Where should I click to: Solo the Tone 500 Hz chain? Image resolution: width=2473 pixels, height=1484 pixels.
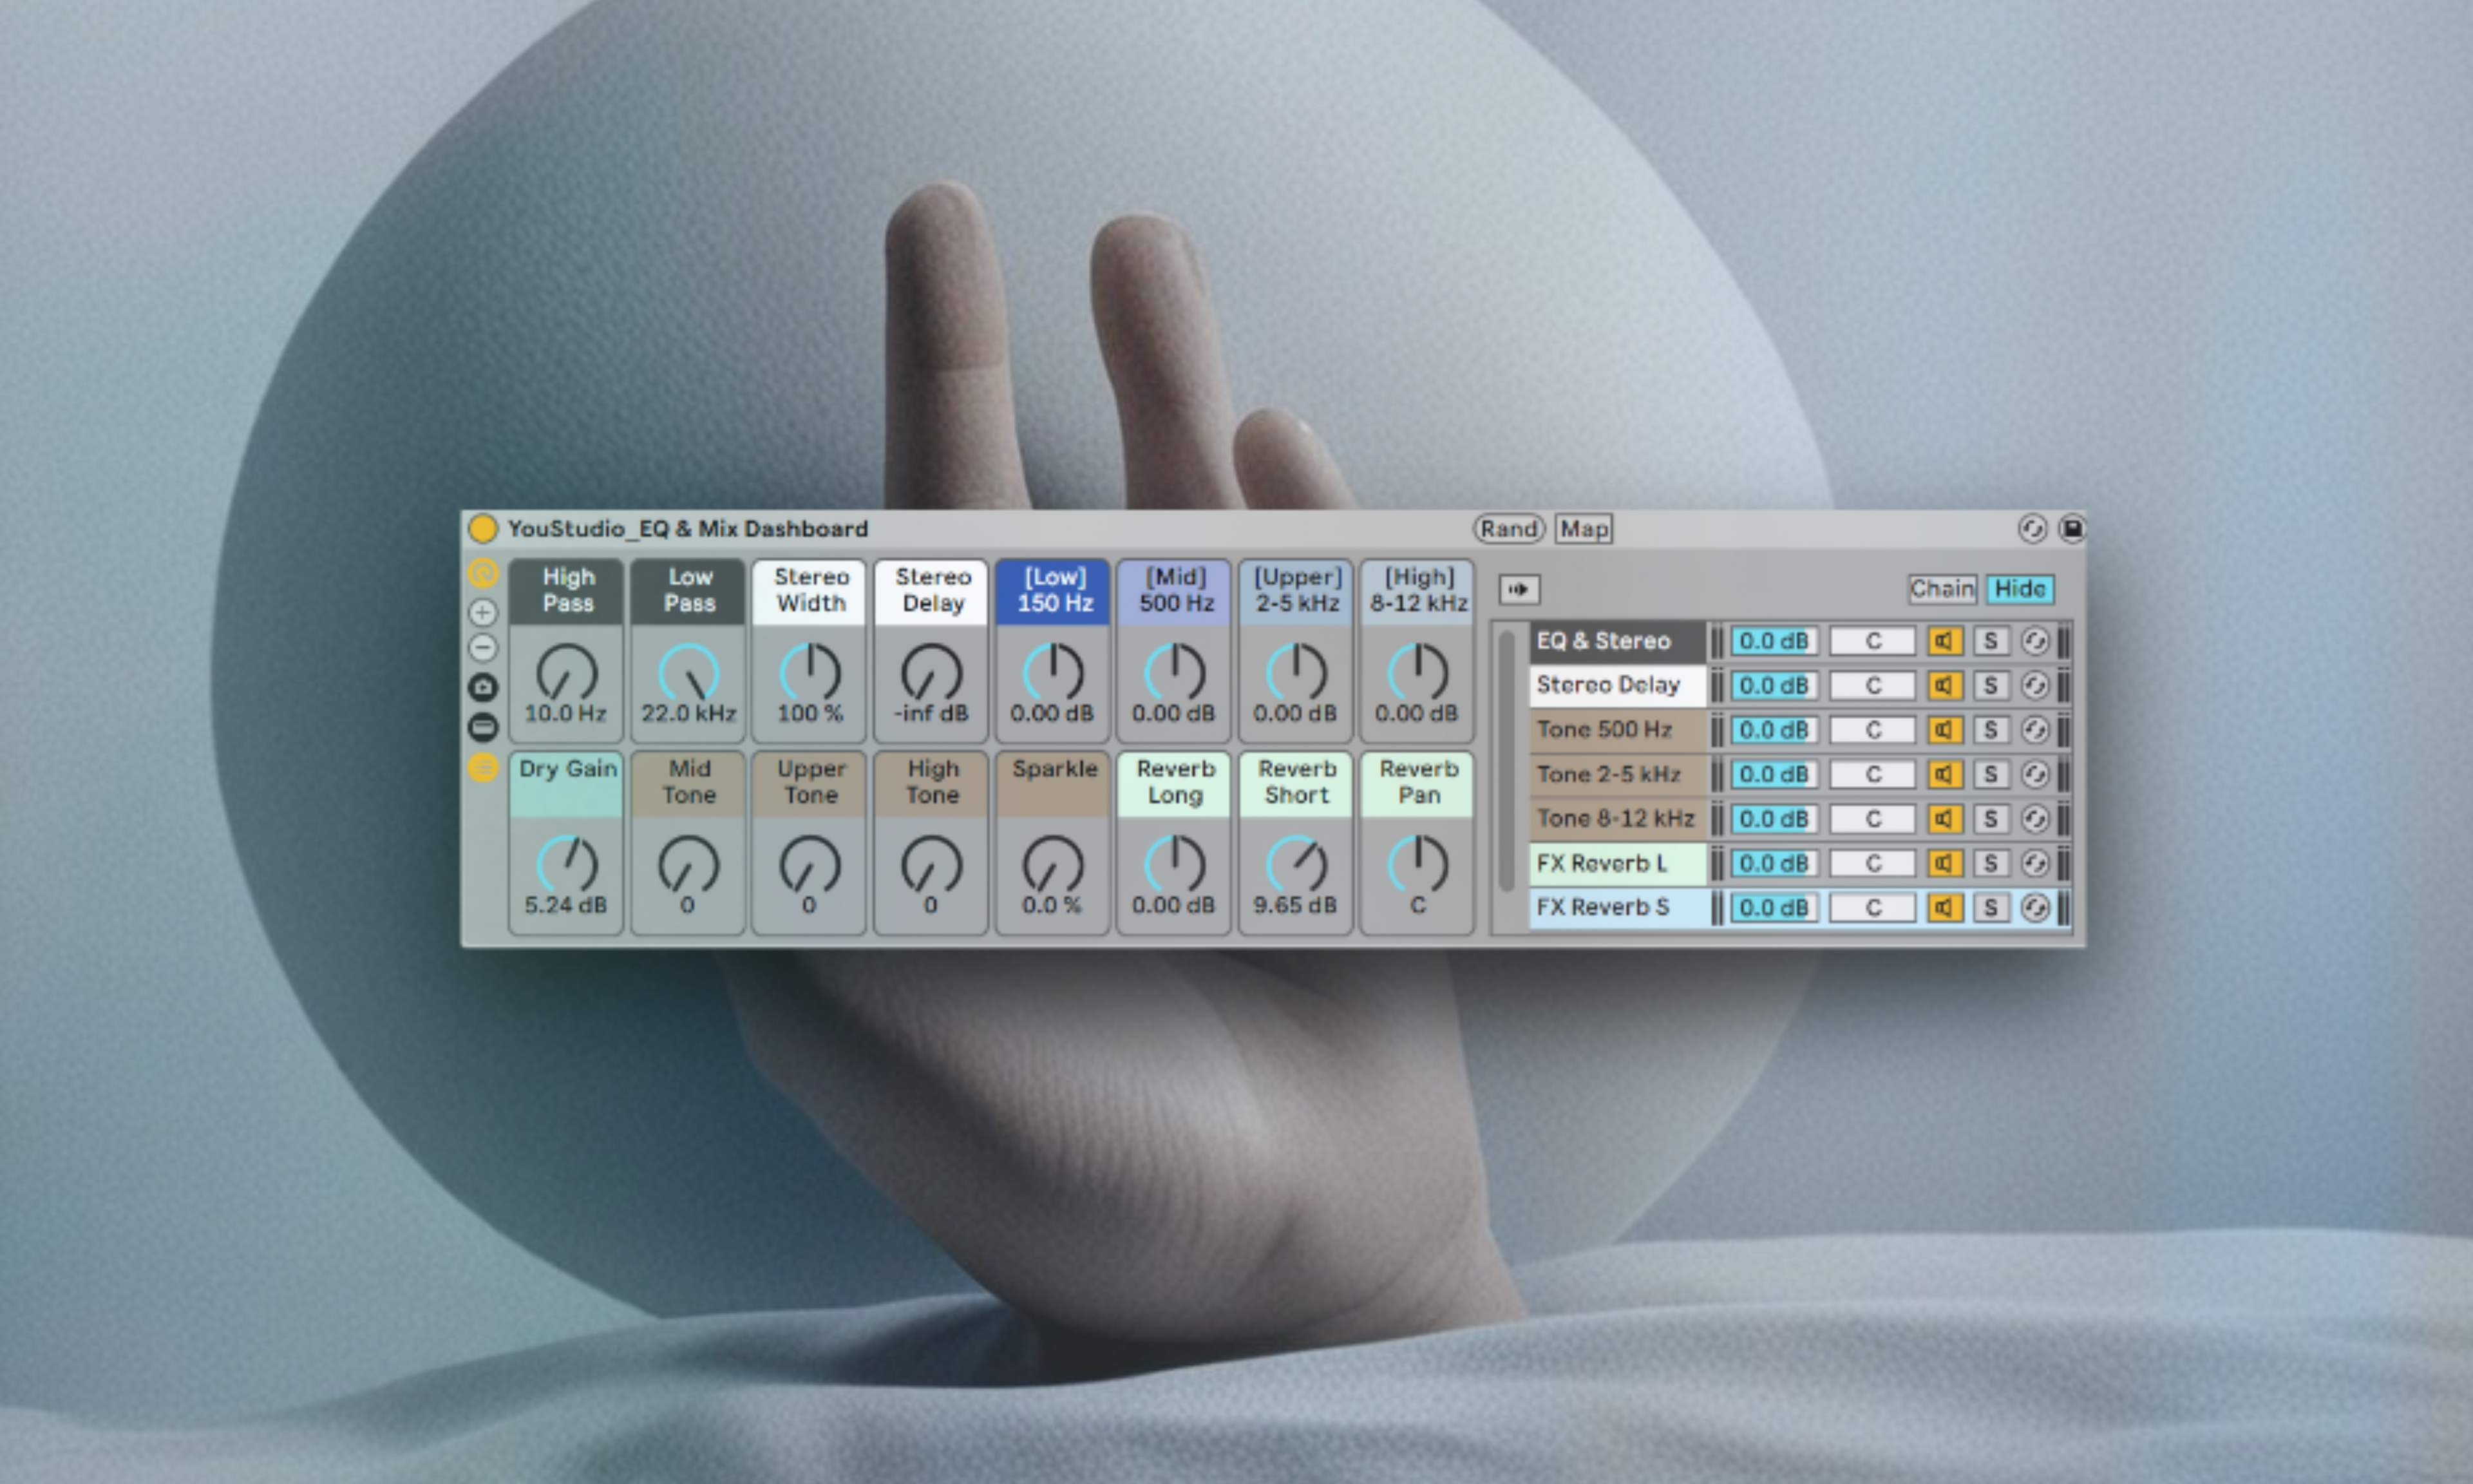click(1990, 730)
